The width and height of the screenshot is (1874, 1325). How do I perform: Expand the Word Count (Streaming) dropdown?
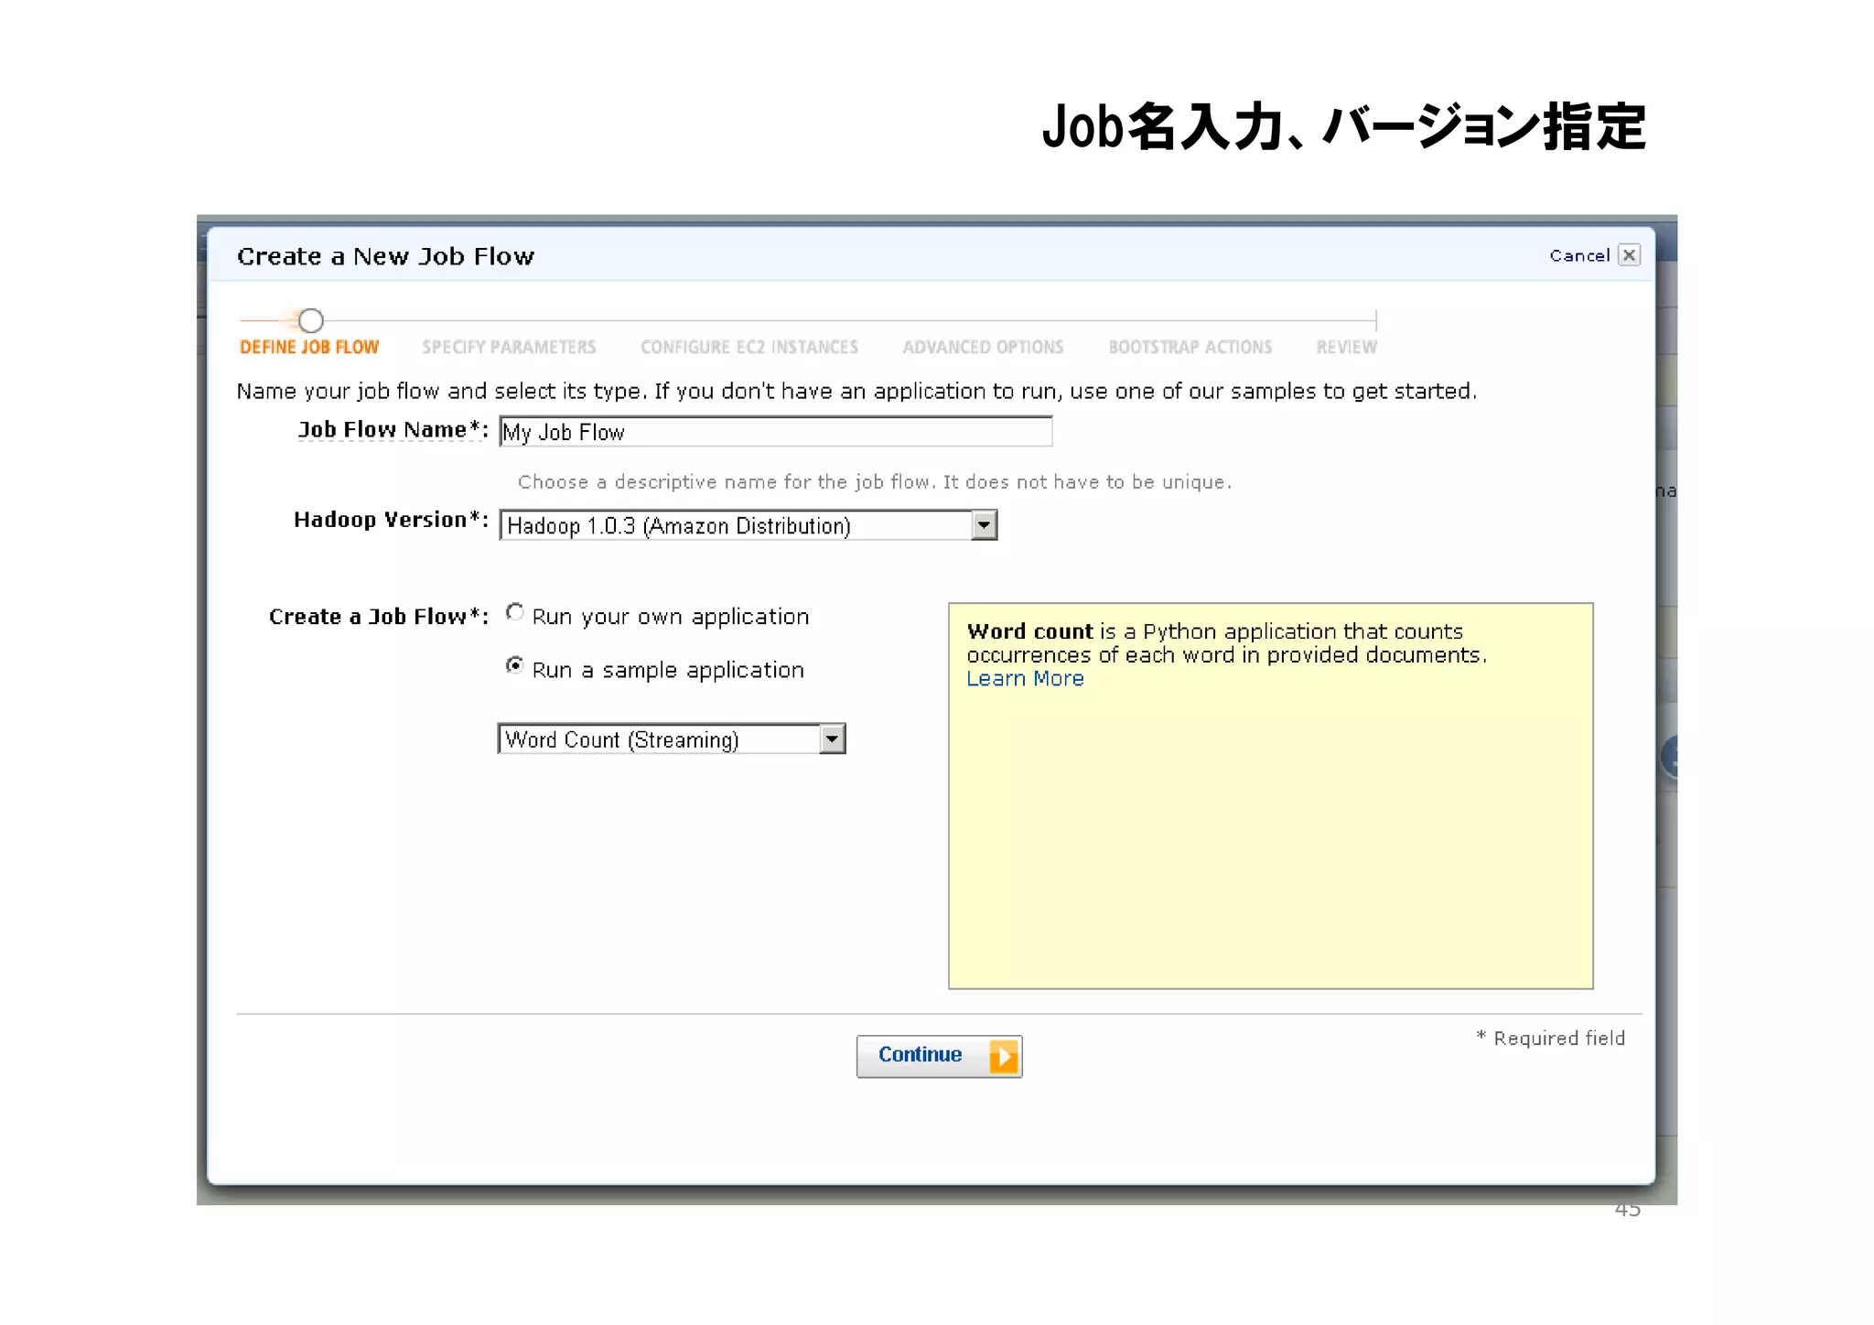pos(832,738)
